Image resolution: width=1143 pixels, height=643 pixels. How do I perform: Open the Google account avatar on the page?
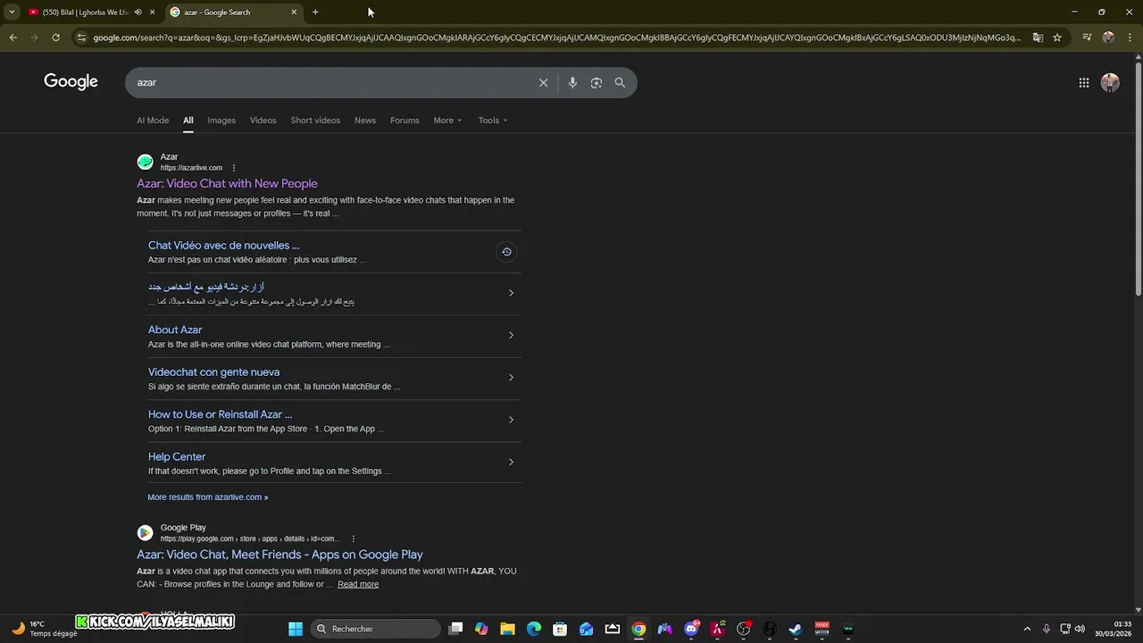tap(1110, 82)
